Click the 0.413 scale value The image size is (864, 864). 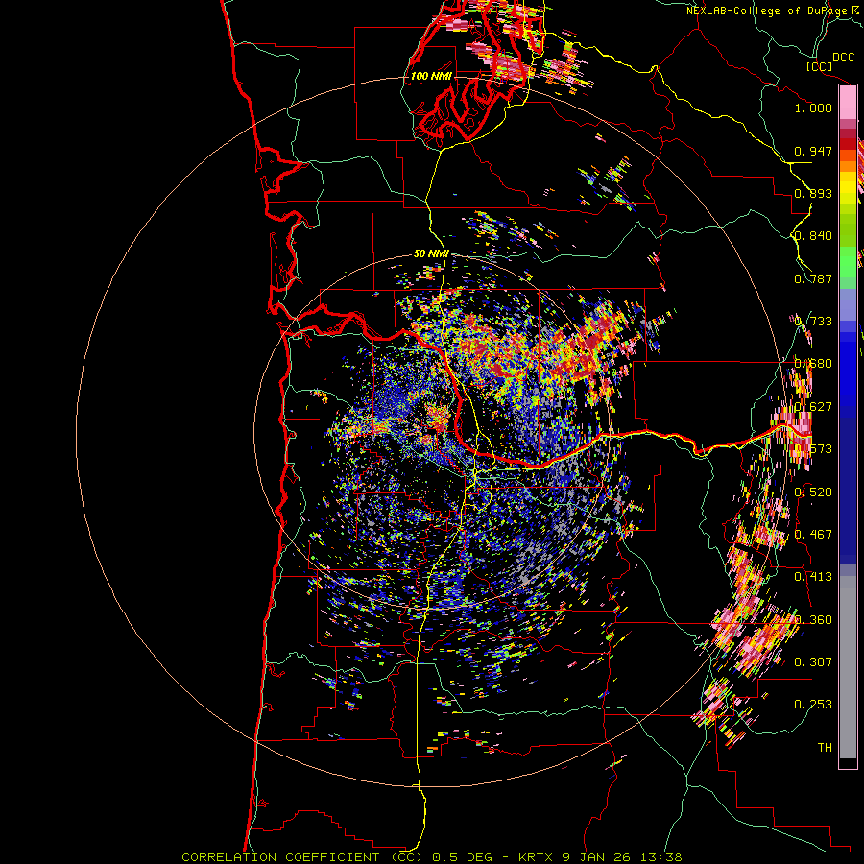tap(813, 577)
